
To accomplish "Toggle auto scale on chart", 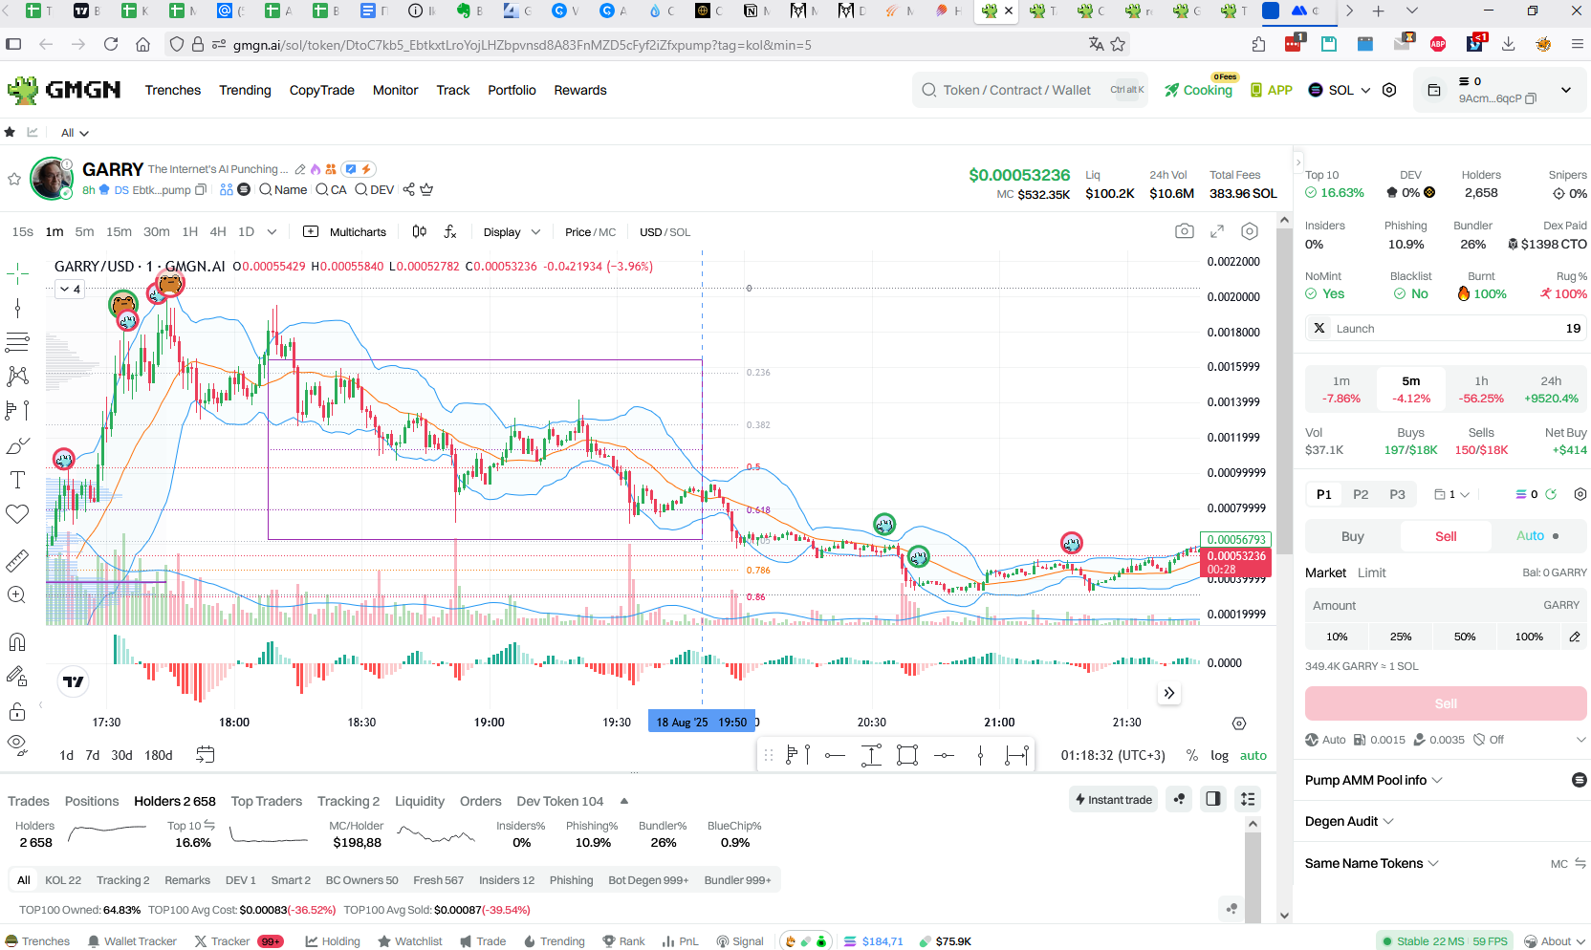I will (x=1253, y=755).
